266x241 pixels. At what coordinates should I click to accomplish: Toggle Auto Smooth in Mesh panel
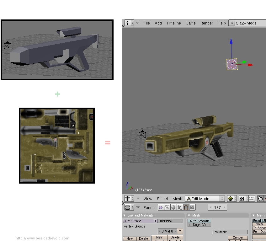click(199, 221)
